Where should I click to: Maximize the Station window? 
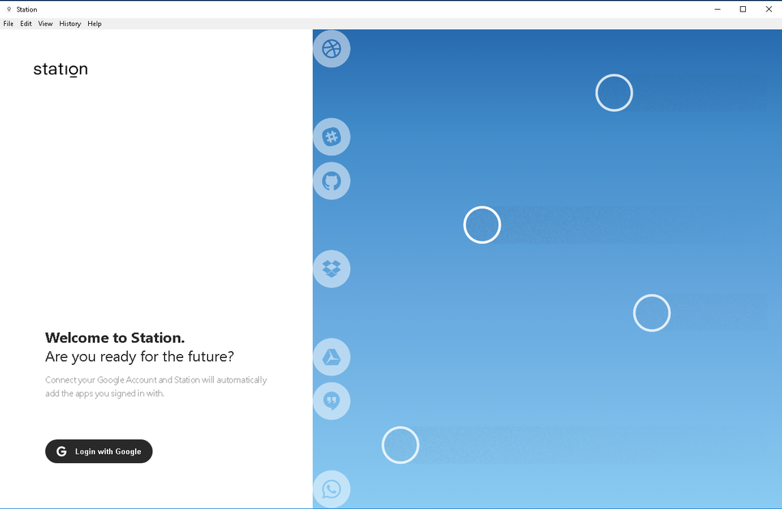743,9
